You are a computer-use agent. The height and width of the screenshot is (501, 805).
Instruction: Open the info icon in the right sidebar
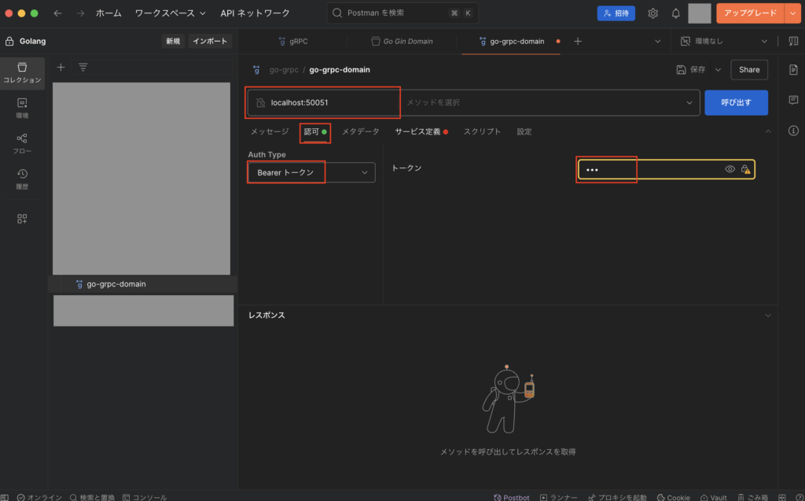(x=793, y=131)
